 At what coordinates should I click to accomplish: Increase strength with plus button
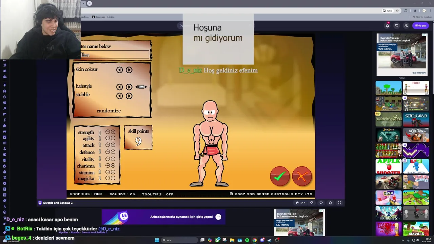point(113,132)
